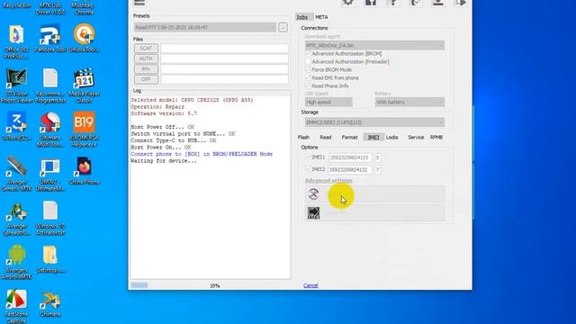Select the IMEI tab
576x324 pixels.
point(373,138)
